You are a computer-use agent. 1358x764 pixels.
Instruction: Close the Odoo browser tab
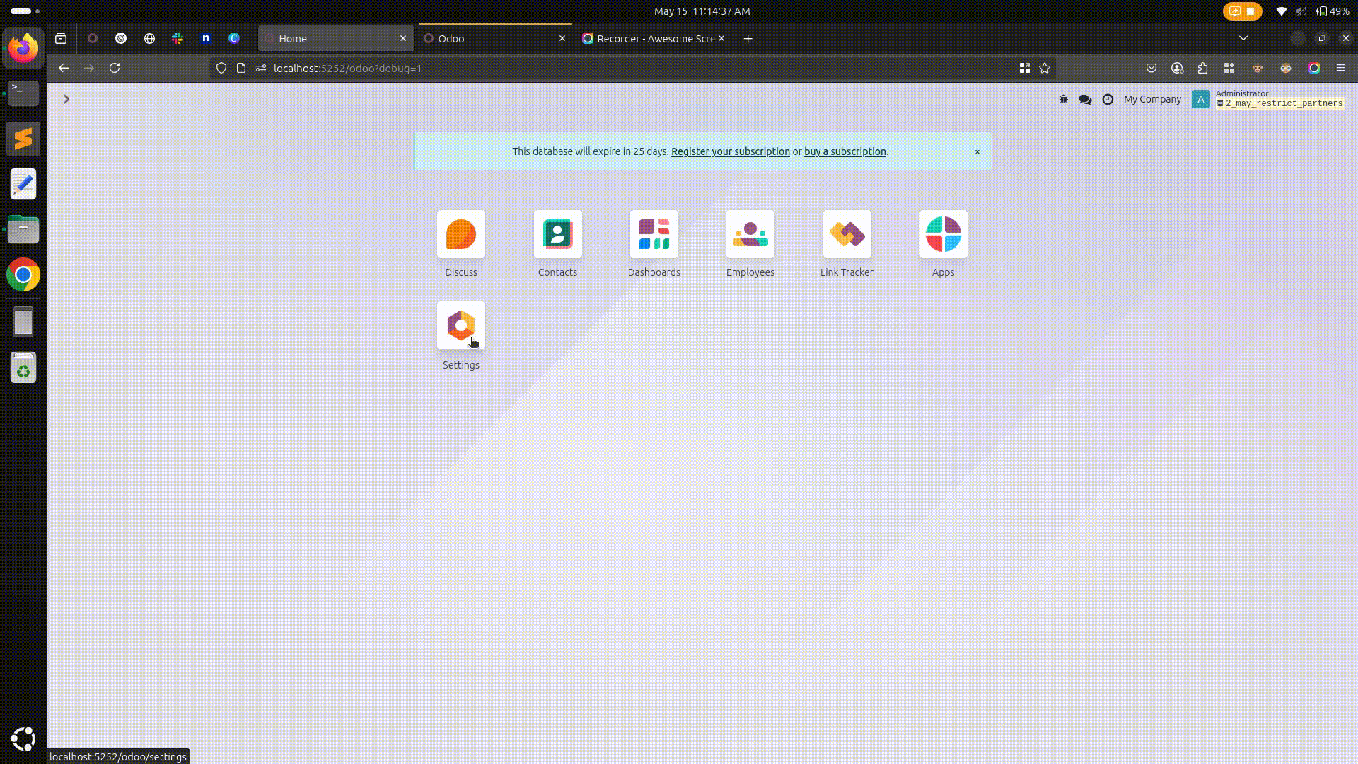pyautogui.click(x=562, y=38)
